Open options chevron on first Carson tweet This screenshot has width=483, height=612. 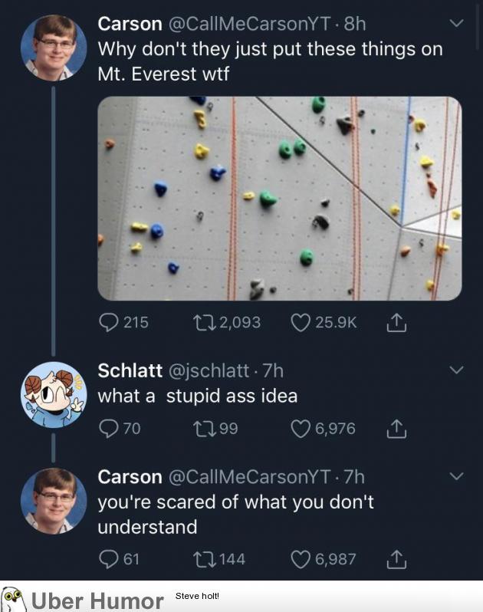tap(456, 25)
